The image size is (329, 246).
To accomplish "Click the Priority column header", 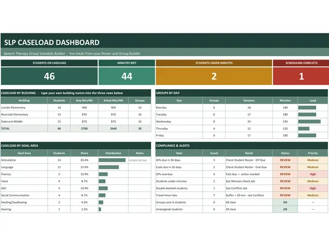I will (313, 153).
